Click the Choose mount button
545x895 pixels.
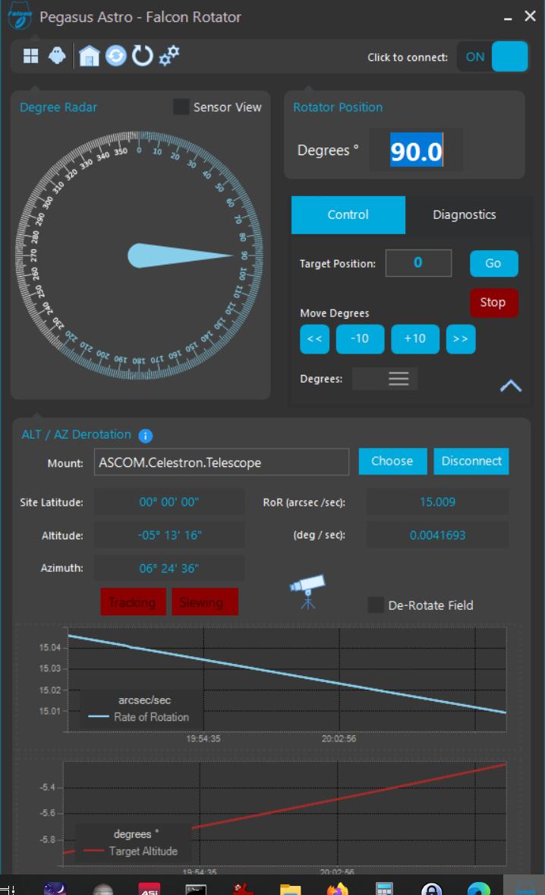[392, 462]
